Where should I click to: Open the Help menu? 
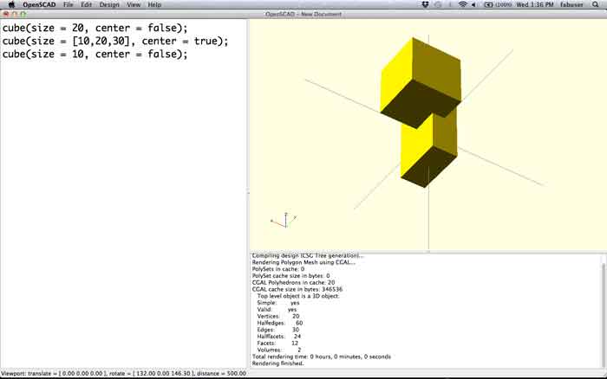(x=154, y=4)
